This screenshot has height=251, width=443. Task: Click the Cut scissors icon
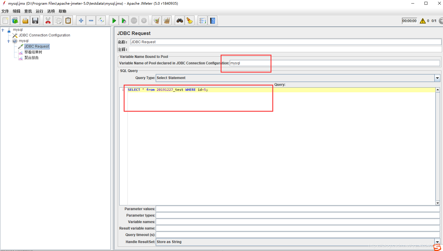coord(48,21)
